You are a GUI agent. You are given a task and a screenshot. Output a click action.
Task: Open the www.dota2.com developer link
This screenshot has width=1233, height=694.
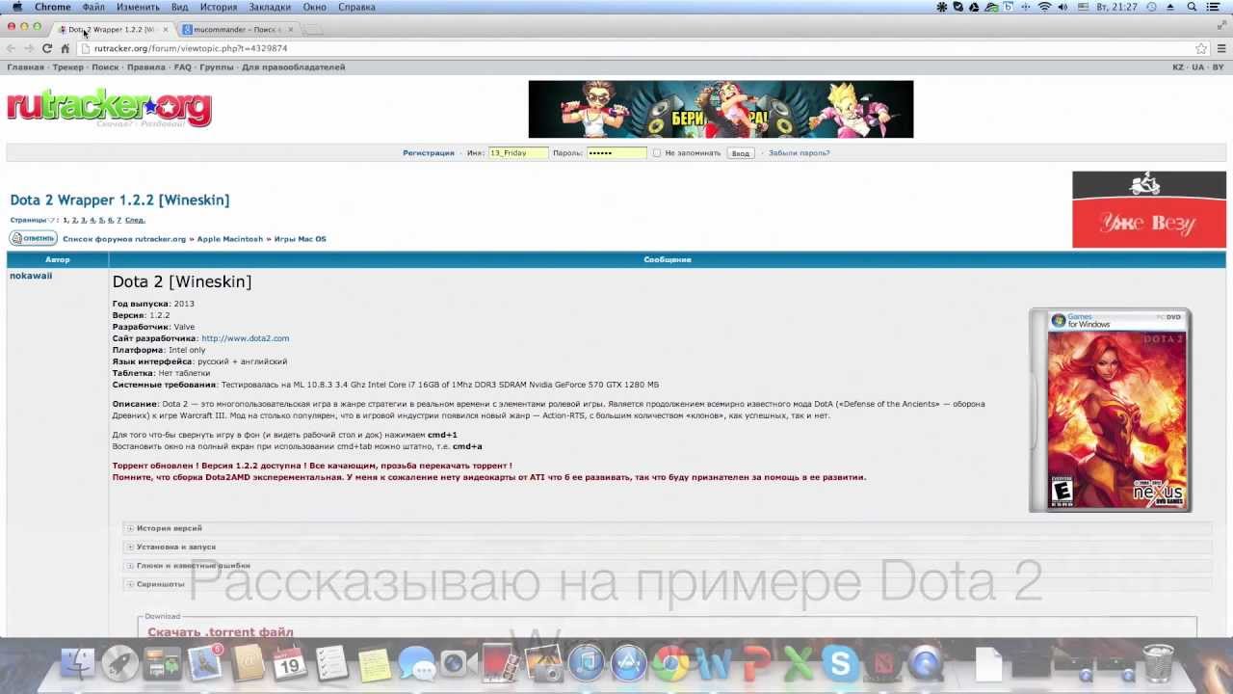tap(245, 338)
